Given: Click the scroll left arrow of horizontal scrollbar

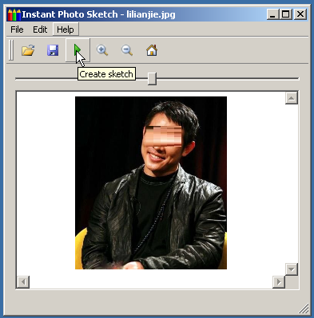Looking at the screenshot, I should coord(23,282).
